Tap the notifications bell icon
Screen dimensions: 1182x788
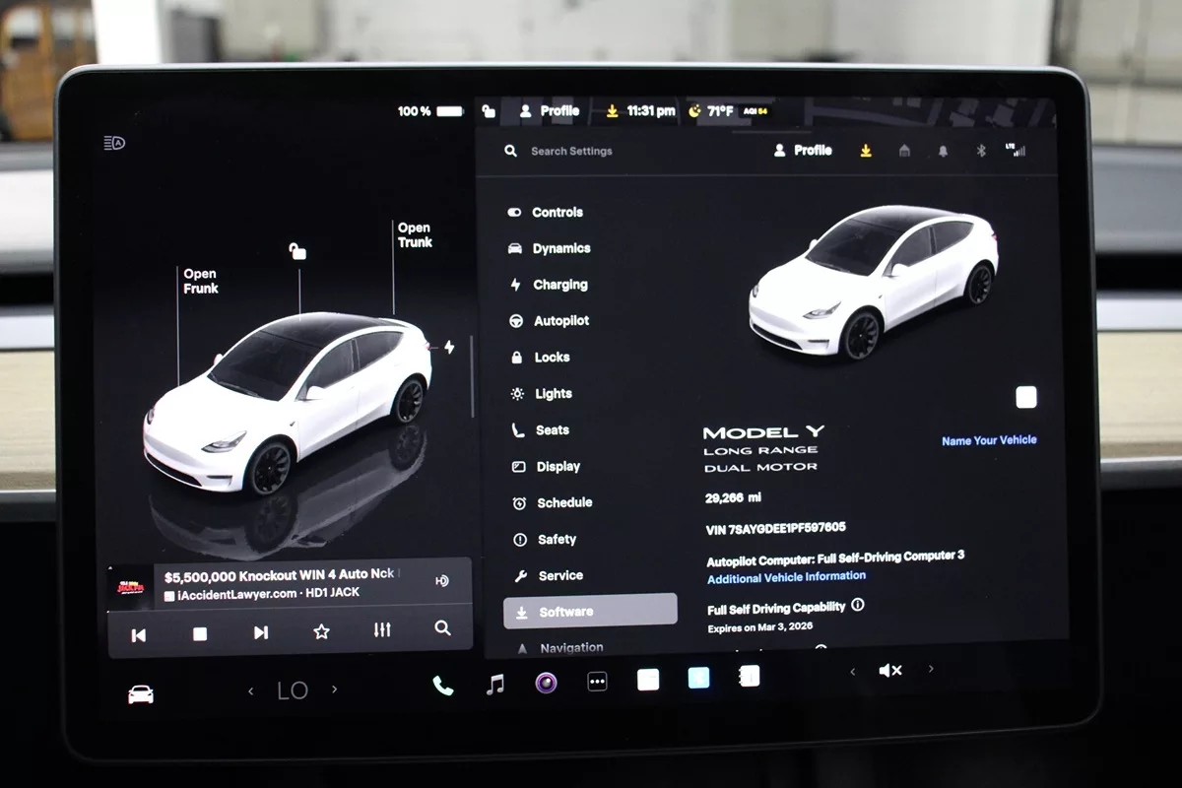tap(943, 151)
